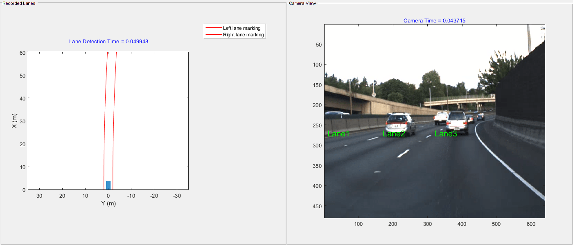Viewport: 573px width, 245px height.
Task: Click the 'Camera View' panel title
Action: tap(302, 3)
